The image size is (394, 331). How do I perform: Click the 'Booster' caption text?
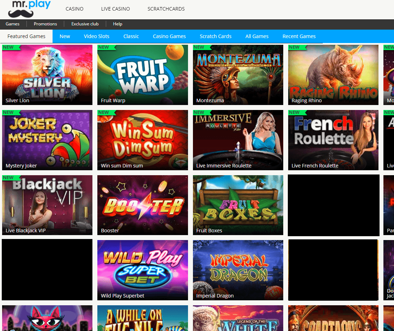coord(110,231)
